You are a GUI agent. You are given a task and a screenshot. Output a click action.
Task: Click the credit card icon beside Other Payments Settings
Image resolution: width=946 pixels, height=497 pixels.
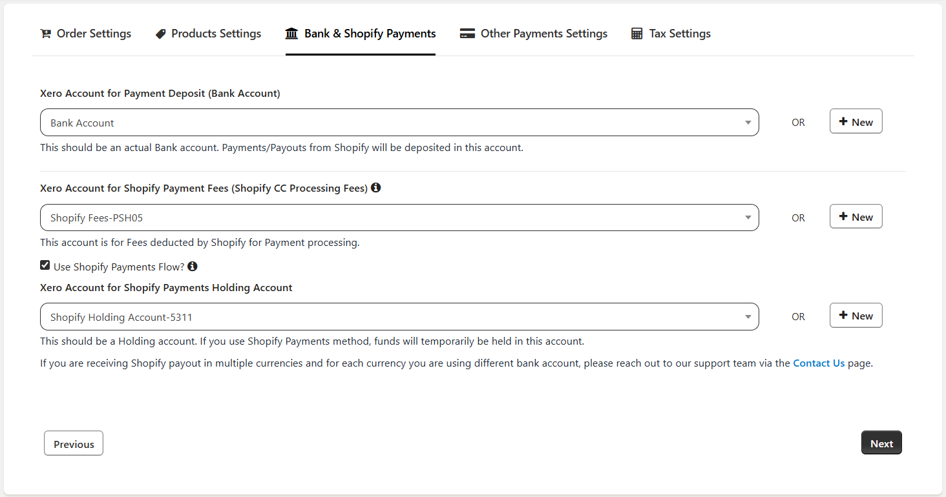coord(467,34)
